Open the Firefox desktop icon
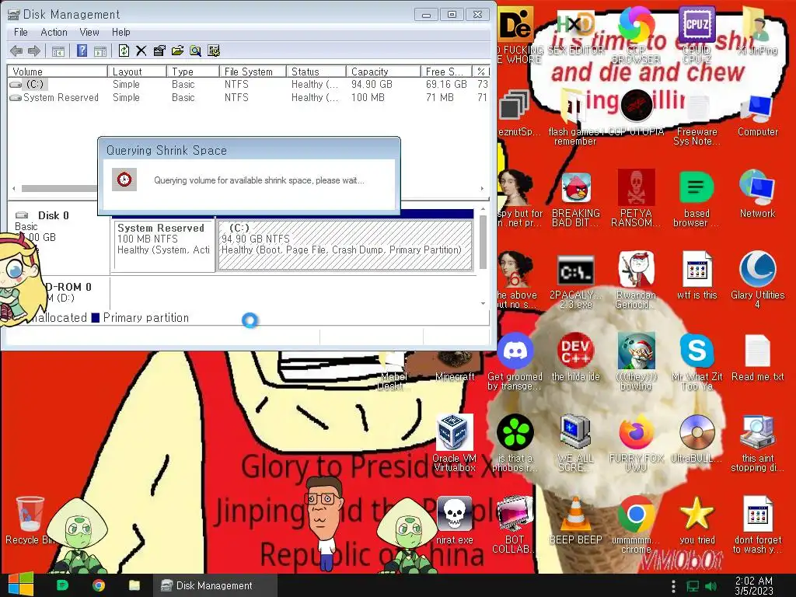 636,443
